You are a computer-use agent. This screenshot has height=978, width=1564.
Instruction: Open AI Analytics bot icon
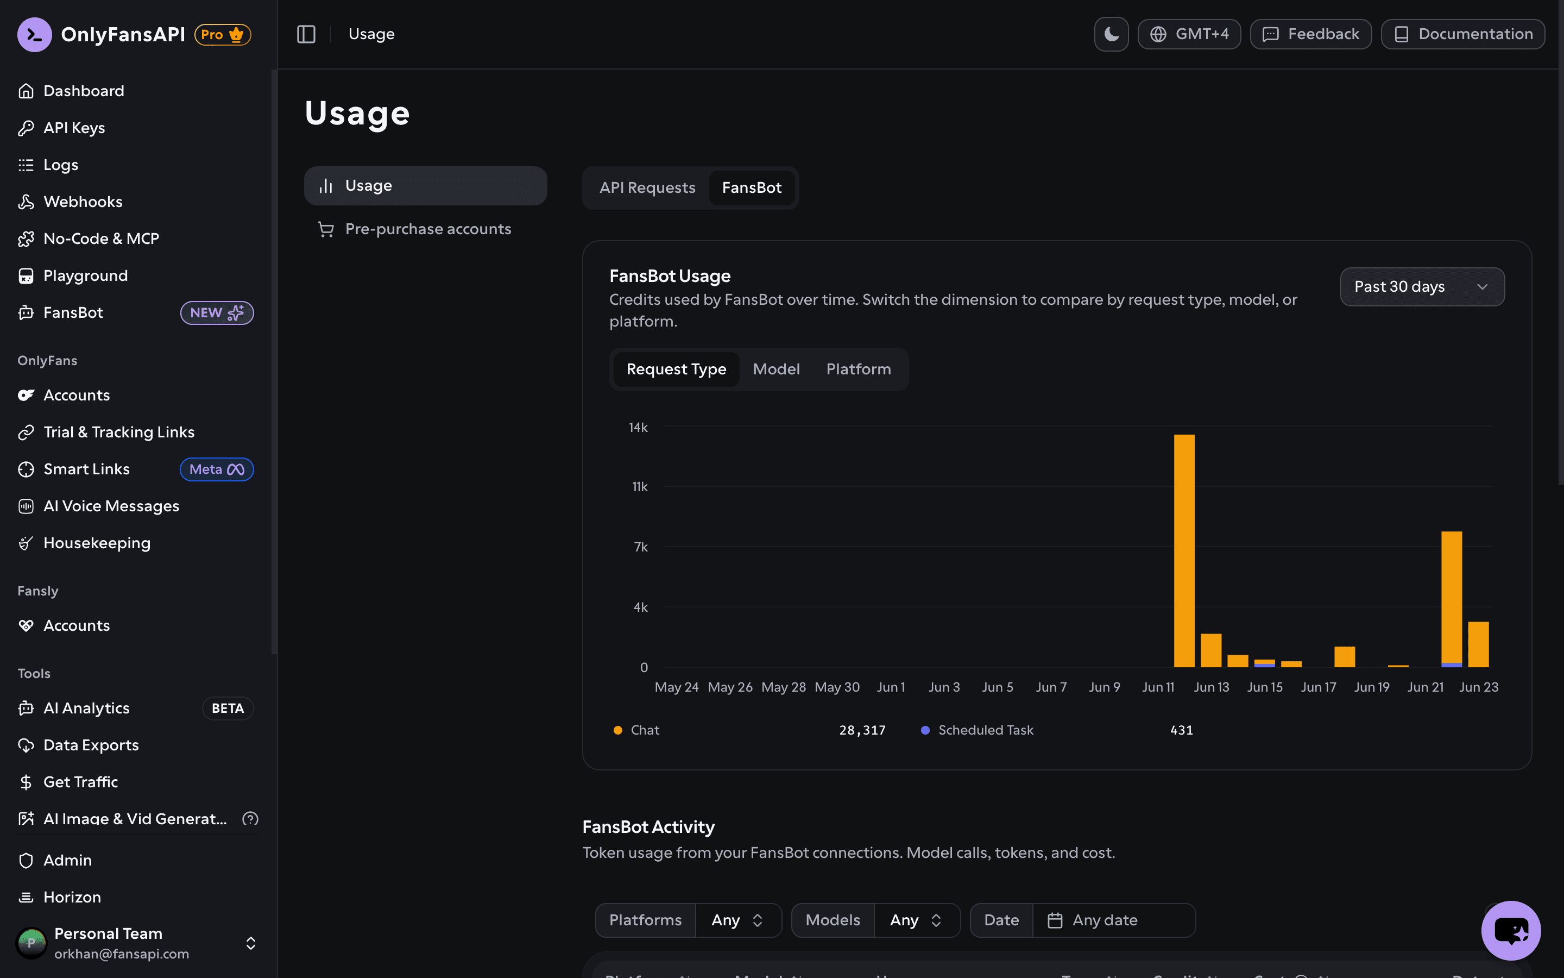[26, 709]
